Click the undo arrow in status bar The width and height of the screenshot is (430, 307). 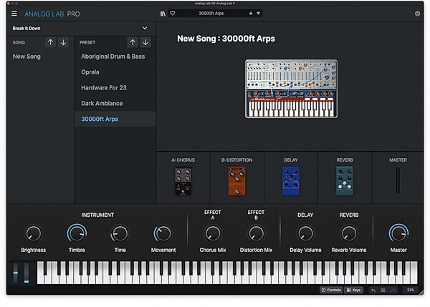click(373, 291)
